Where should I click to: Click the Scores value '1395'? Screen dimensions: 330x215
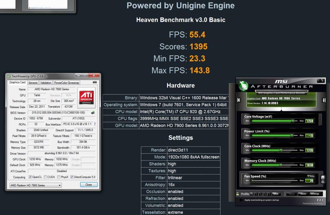coord(199,47)
